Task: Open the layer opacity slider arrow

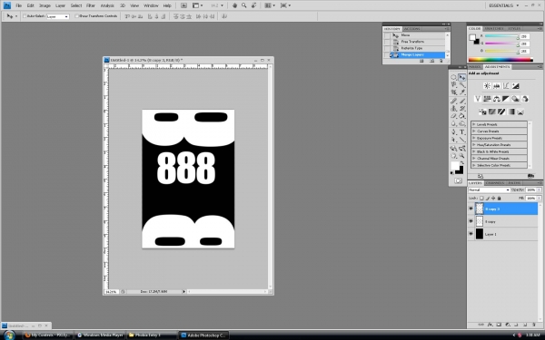Action: click(540, 190)
